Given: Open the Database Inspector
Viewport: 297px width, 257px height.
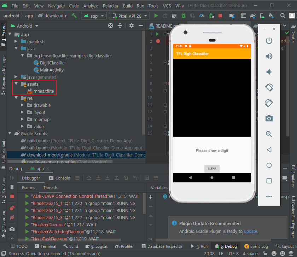Looking at the screenshot, I should coord(162,246).
